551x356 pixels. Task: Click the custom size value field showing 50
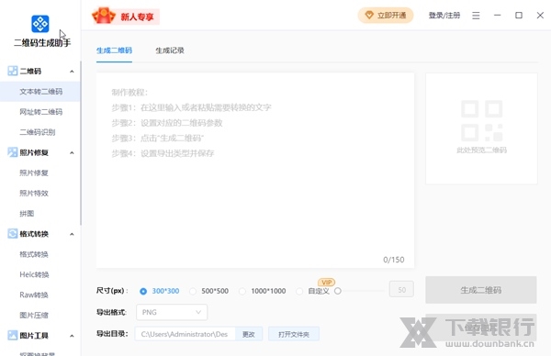point(401,290)
